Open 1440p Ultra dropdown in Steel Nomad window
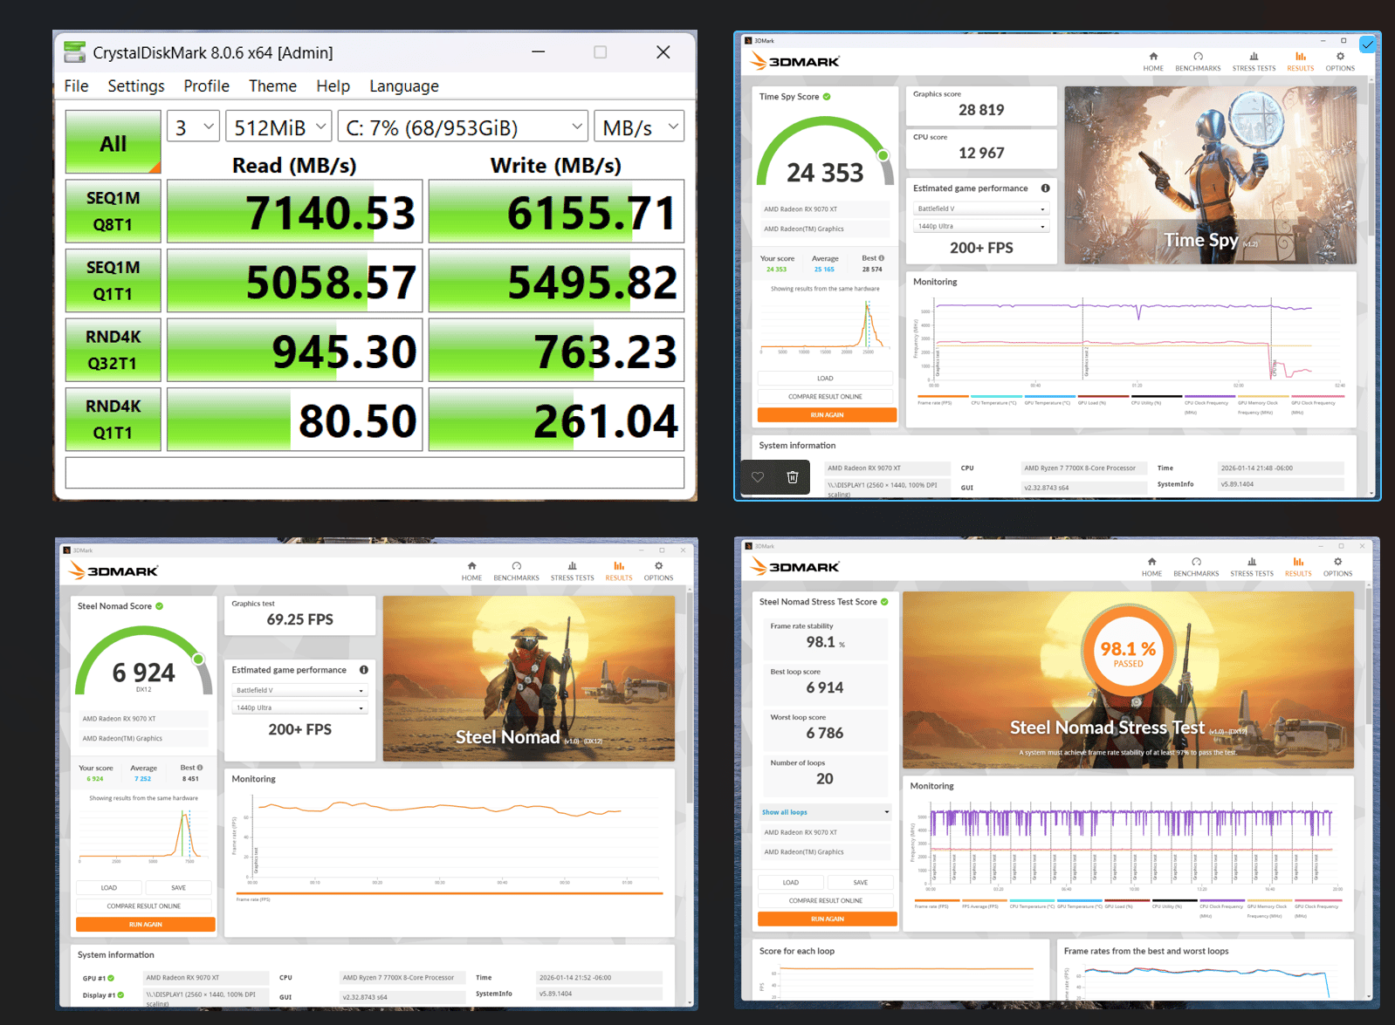Screen dimensions: 1395x1025 tap(299, 707)
